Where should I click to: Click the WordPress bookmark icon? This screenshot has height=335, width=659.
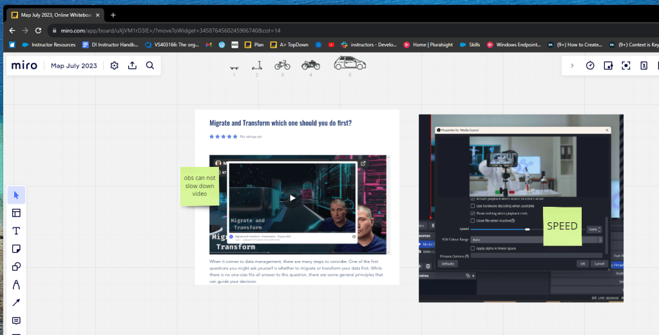coord(222,44)
